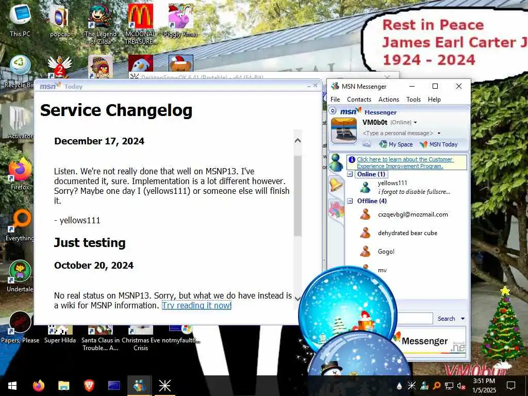Open DesktopSnowOK snowflake taskbar button

coord(164,386)
